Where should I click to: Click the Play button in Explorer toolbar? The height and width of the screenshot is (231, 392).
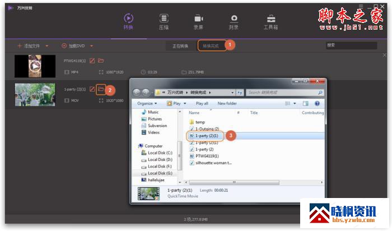click(x=174, y=103)
